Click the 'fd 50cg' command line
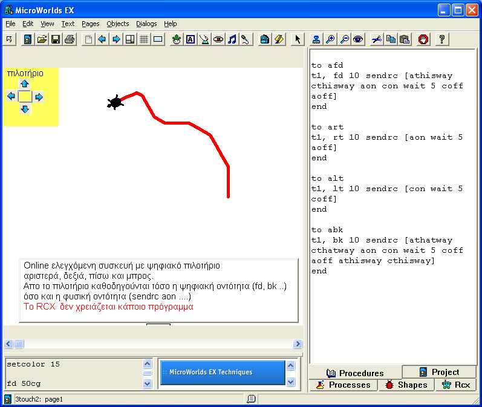This screenshot has height=407, width=482. pos(24,383)
